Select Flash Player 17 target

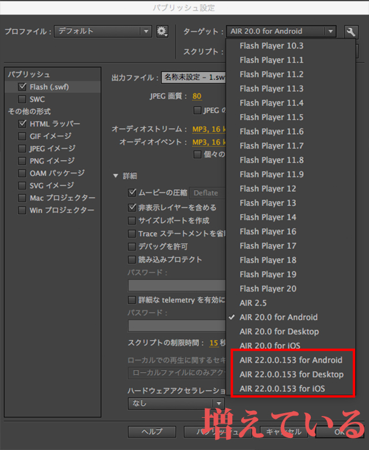(291, 246)
